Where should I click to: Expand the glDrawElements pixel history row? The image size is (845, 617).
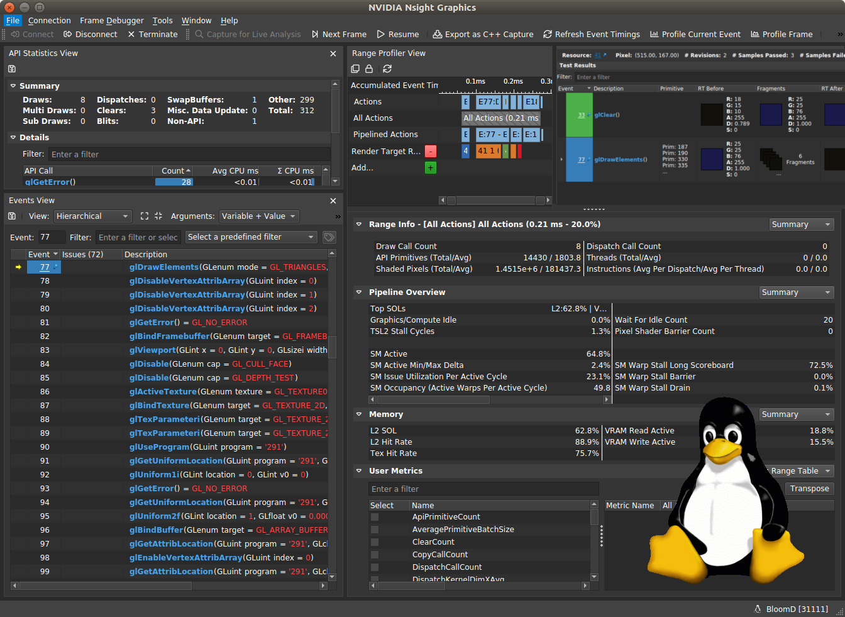point(561,159)
